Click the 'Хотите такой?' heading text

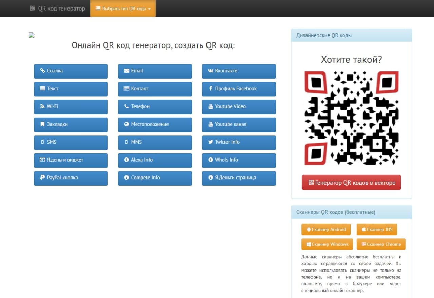(x=352, y=60)
